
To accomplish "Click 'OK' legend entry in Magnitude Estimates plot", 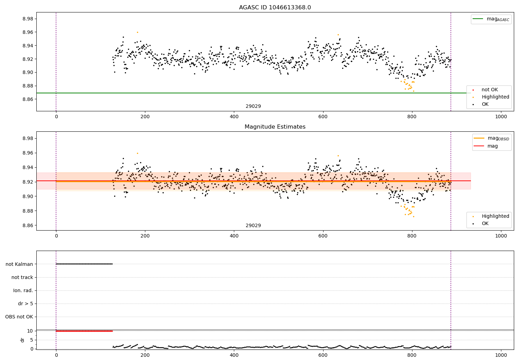I will pyautogui.click(x=485, y=224).
